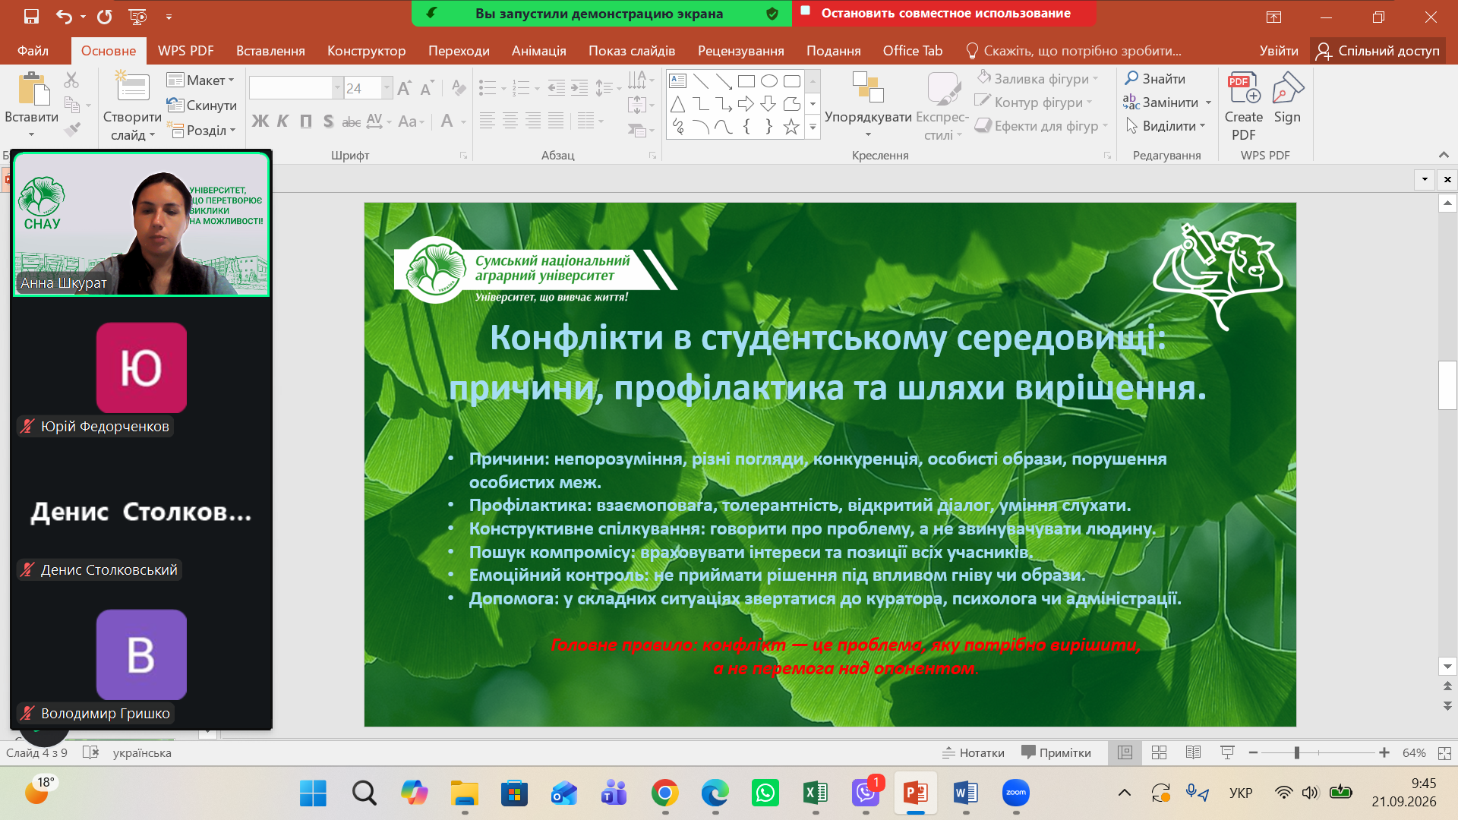Screen dimensions: 1458x820
Task: Click Остановить совместное использование button
Action: click(944, 13)
